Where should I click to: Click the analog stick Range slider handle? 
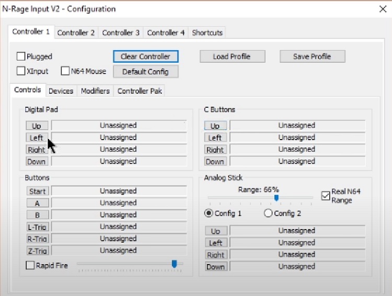pyautogui.click(x=276, y=198)
